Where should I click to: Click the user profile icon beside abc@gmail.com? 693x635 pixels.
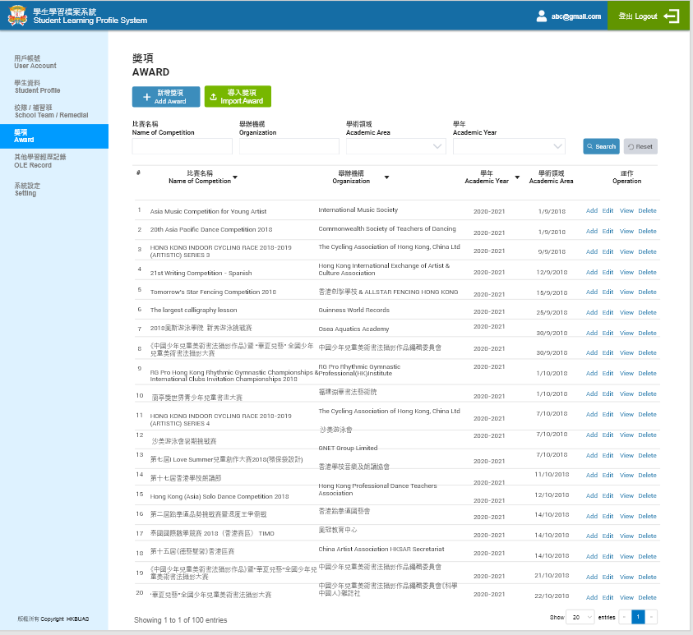pyautogui.click(x=541, y=16)
